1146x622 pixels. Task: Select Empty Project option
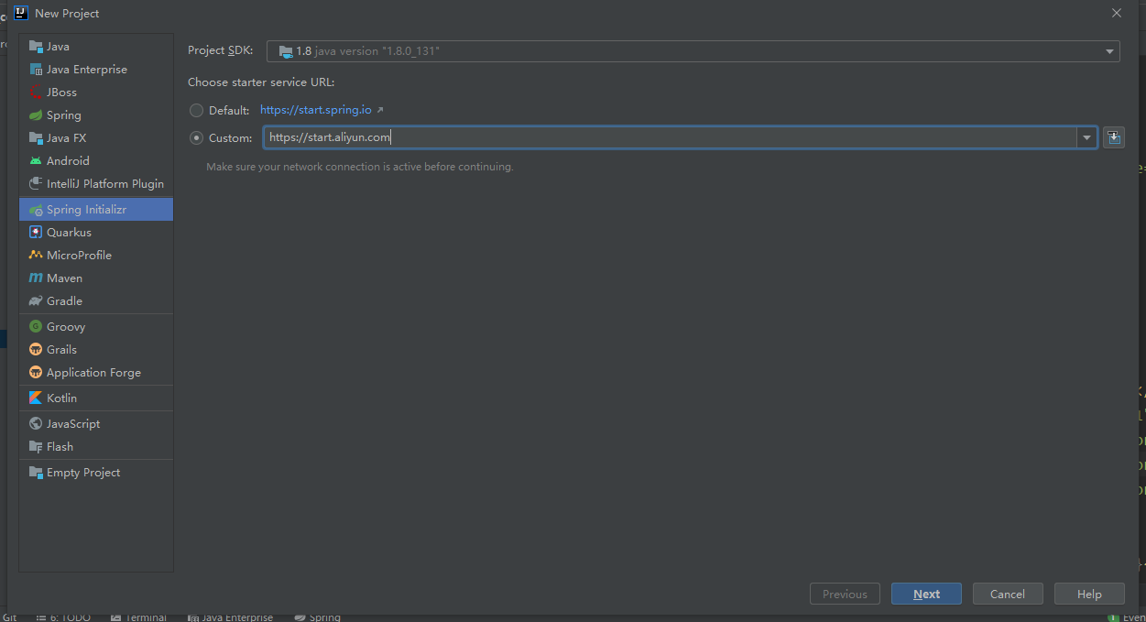[96, 472]
